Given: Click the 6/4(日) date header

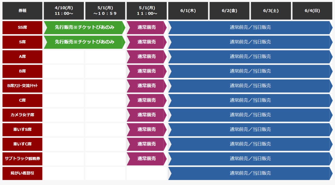Looking at the screenshot, I should coord(312,11).
